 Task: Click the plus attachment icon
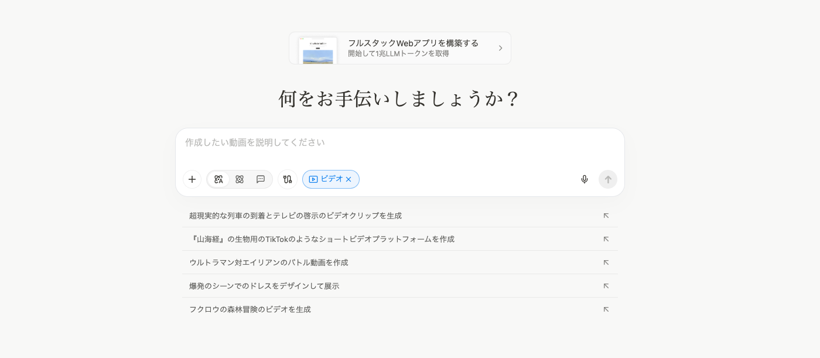pos(192,179)
